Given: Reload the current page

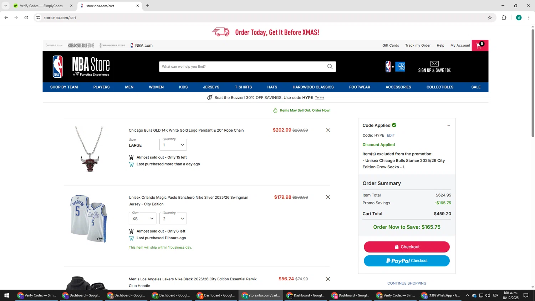Looking at the screenshot, I should click(26, 17).
